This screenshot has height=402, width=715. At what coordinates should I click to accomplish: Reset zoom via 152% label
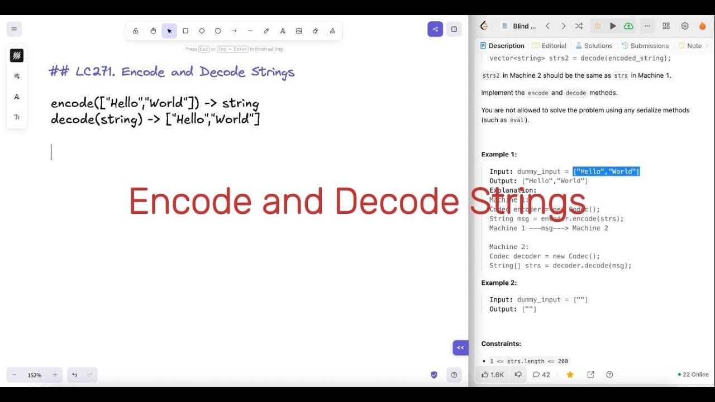(35, 375)
